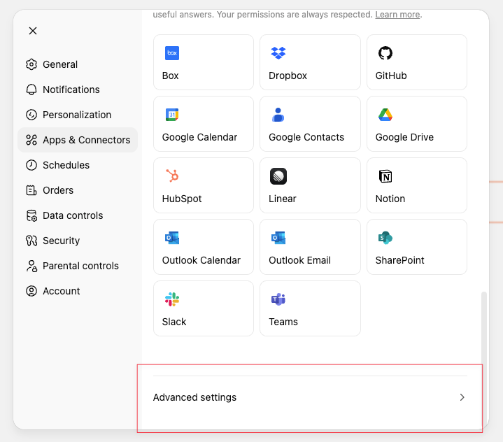This screenshot has width=503, height=442.
Task: Open the SharePoint connector card
Action: [x=416, y=247]
